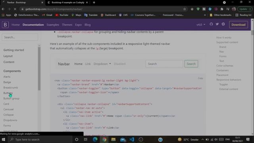This screenshot has width=254, height=143.
Task: Show hidden system tray icons
Action: tap(202, 139)
